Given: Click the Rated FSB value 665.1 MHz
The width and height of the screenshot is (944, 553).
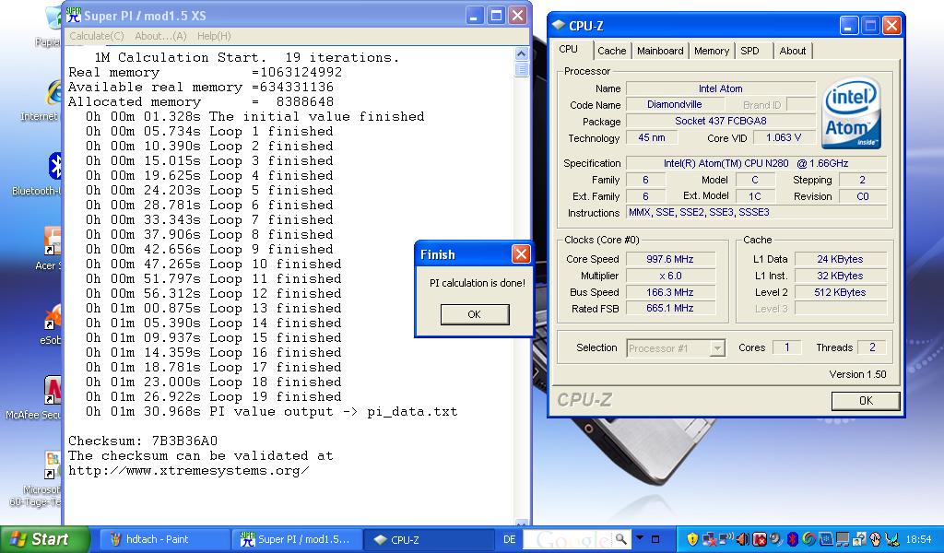Looking at the screenshot, I should pyautogui.click(x=670, y=308).
